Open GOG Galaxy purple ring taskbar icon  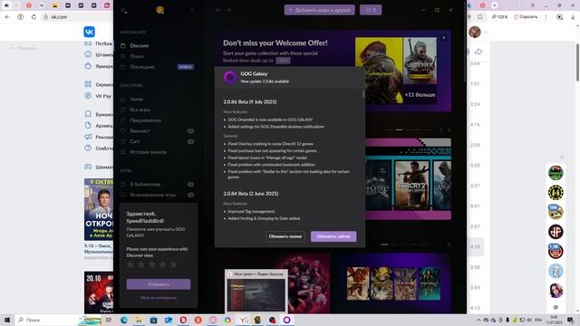click(286, 320)
